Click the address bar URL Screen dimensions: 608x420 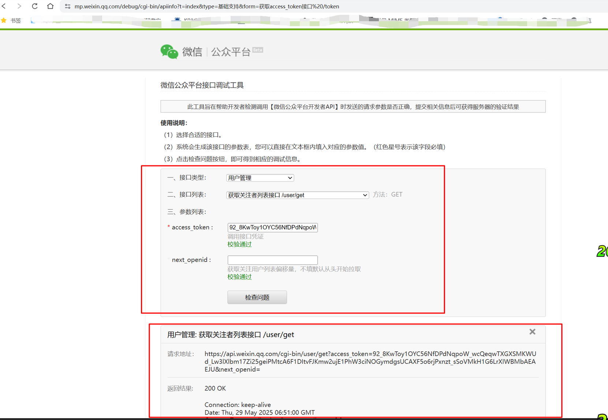207,6
